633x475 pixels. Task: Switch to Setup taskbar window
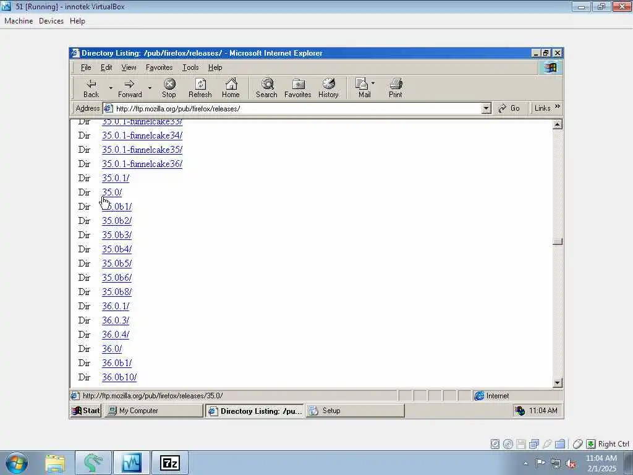pyautogui.click(x=355, y=411)
